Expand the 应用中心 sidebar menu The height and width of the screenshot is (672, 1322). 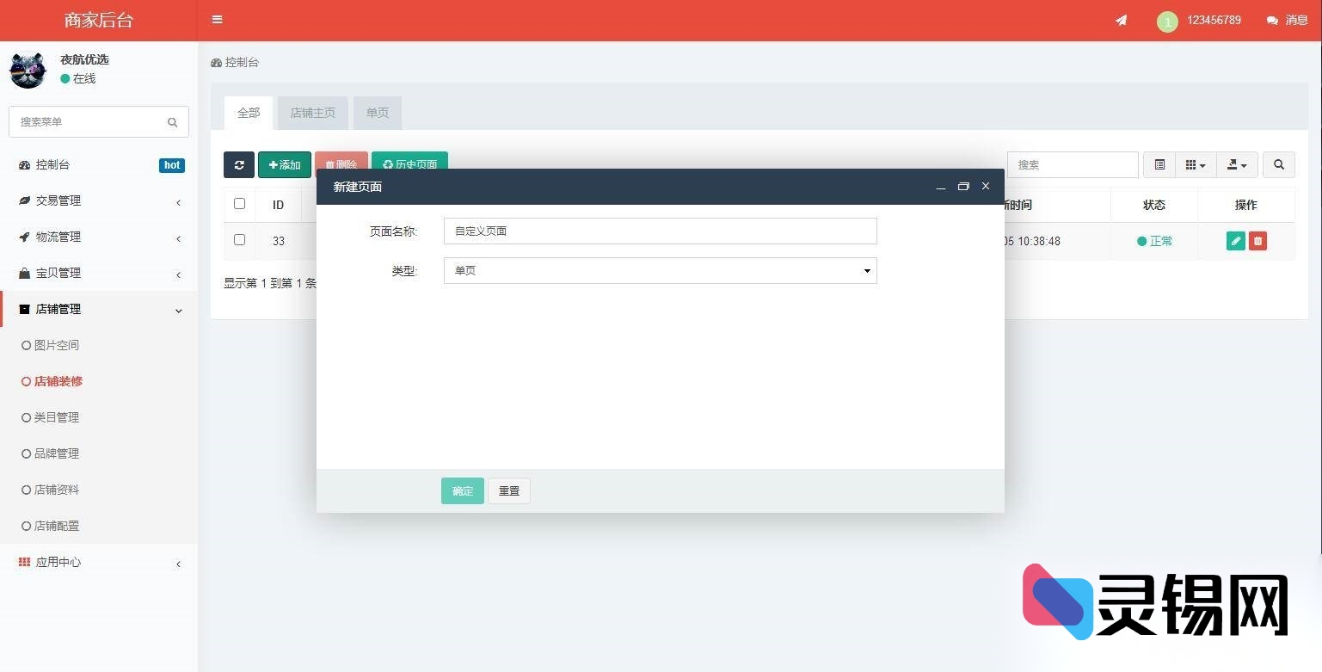pos(58,562)
